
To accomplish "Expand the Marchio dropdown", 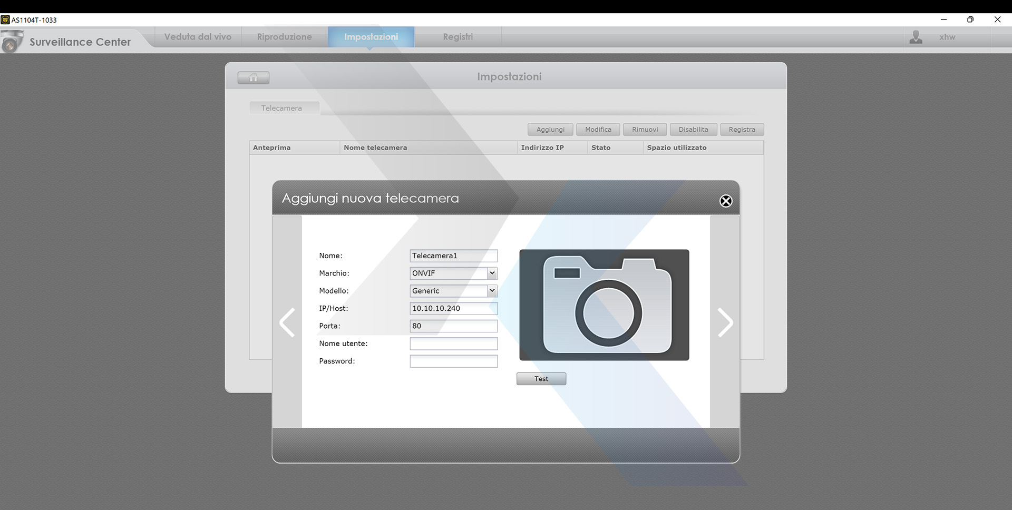I will coord(492,273).
